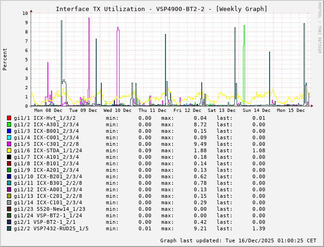
Task: Click last value 1.08 for gi1/6
Action: coord(259,150)
